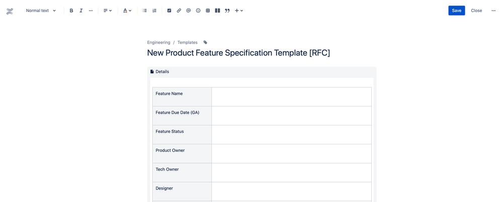Image resolution: width=502 pixels, height=202 pixels.
Task: Click the Feature Name label cell
Action: click(182, 97)
